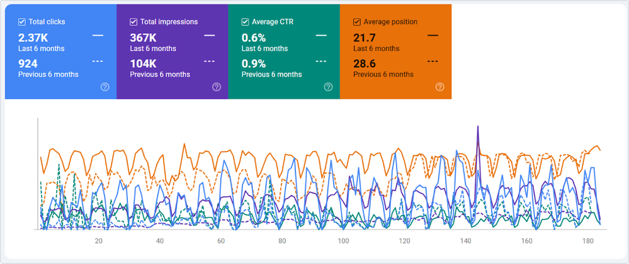
Task: Click the 21.7 average position value
Action: click(x=365, y=38)
